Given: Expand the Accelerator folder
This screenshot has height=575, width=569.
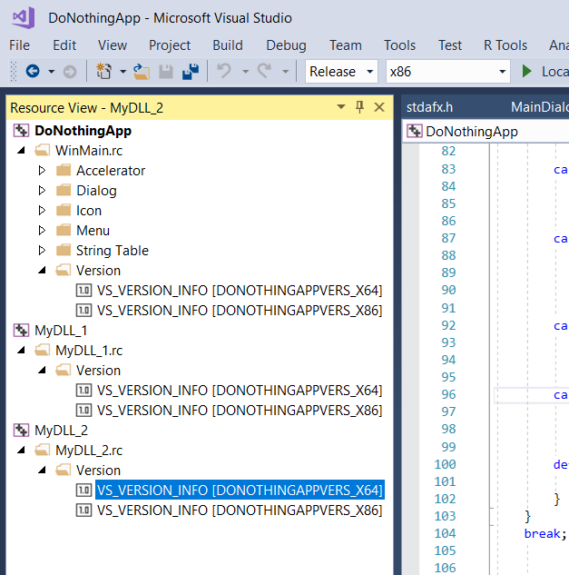Looking at the screenshot, I should point(42,170).
